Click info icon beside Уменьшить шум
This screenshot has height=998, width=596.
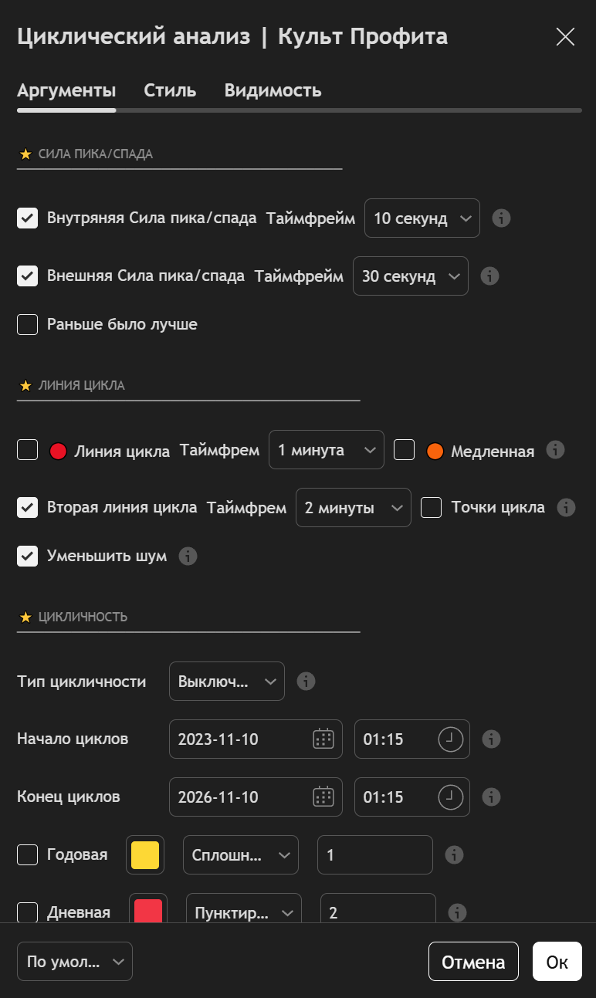click(x=188, y=556)
